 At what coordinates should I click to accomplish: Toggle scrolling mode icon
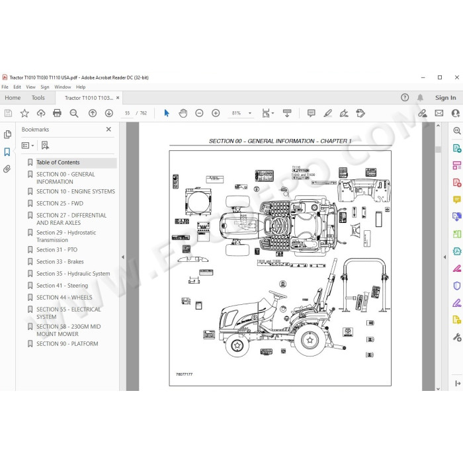[x=287, y=113]
